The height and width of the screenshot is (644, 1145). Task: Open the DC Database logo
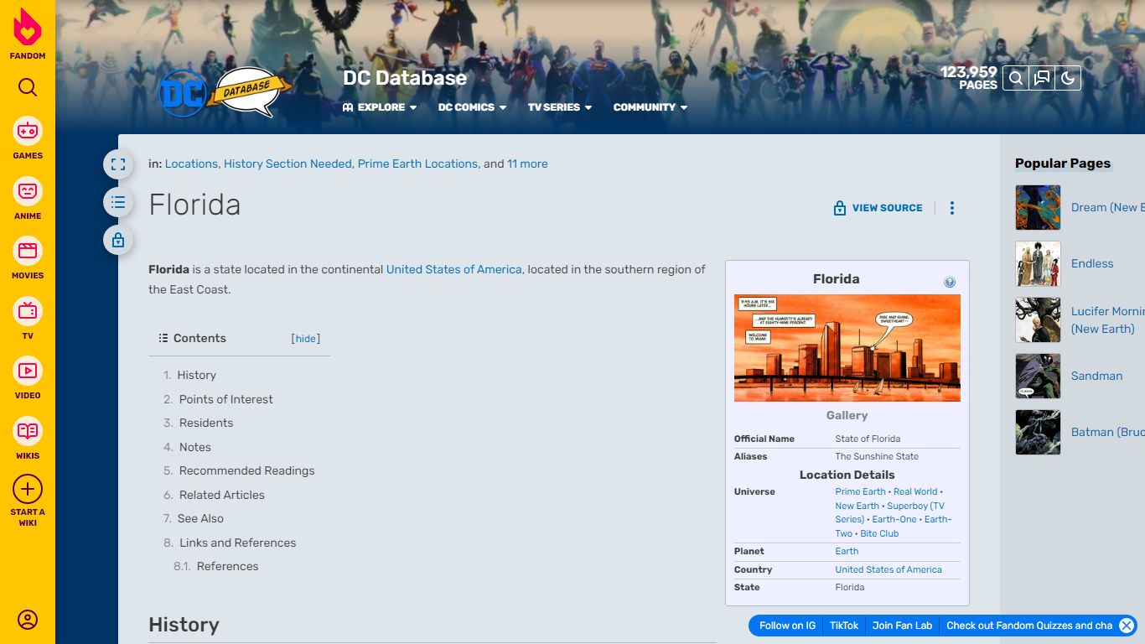225,92
